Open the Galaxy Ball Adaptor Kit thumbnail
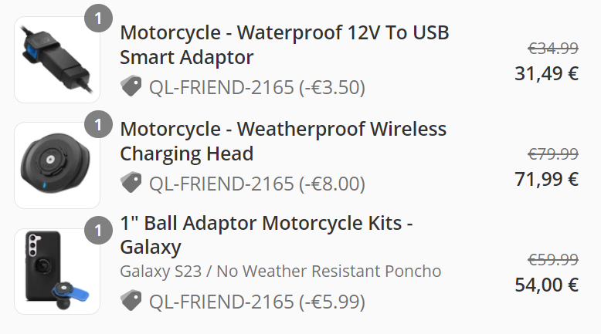The height and width of the screenshot is (334, 601). [57, 272]
